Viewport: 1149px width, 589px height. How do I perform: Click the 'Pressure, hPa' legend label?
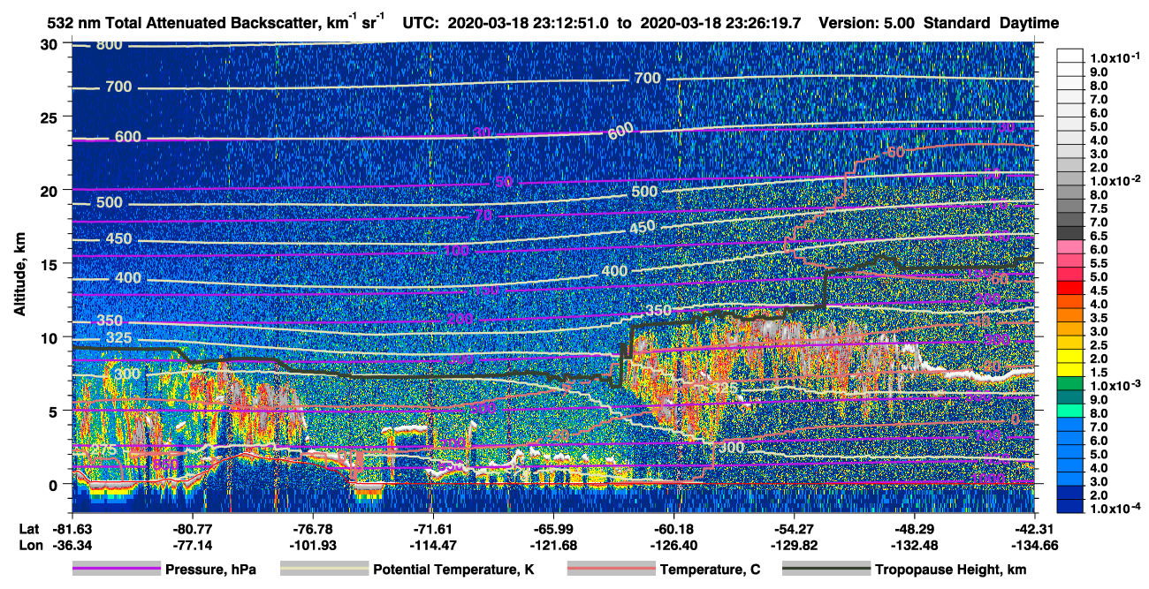click(x=210, y=570)
